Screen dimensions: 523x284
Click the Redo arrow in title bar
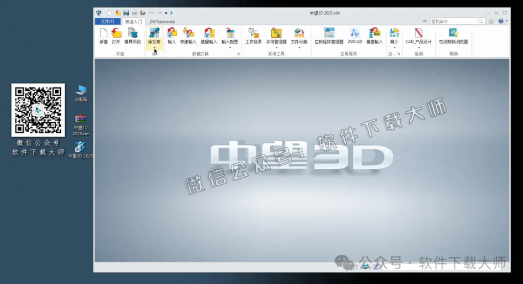point(159,13)
